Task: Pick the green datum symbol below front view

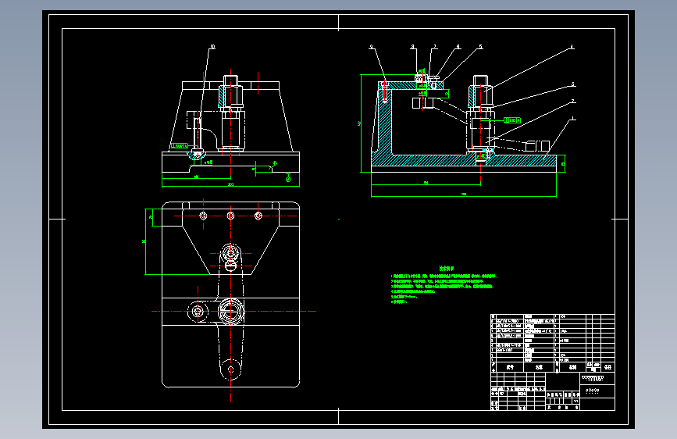Action: pyautogui.click(x=288, y=178)
